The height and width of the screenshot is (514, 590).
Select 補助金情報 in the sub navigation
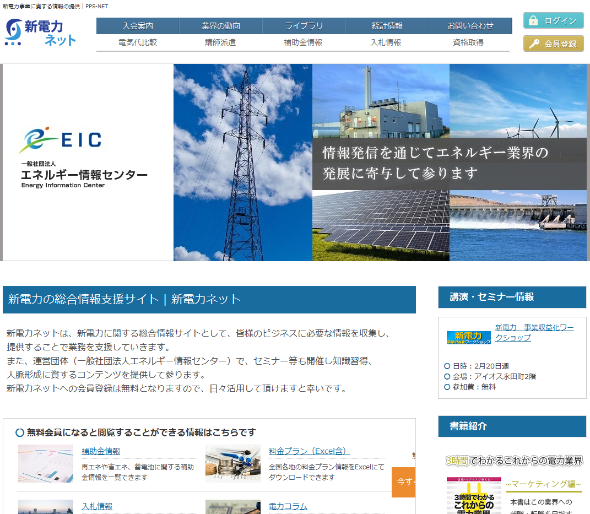[x=303, y=42]
